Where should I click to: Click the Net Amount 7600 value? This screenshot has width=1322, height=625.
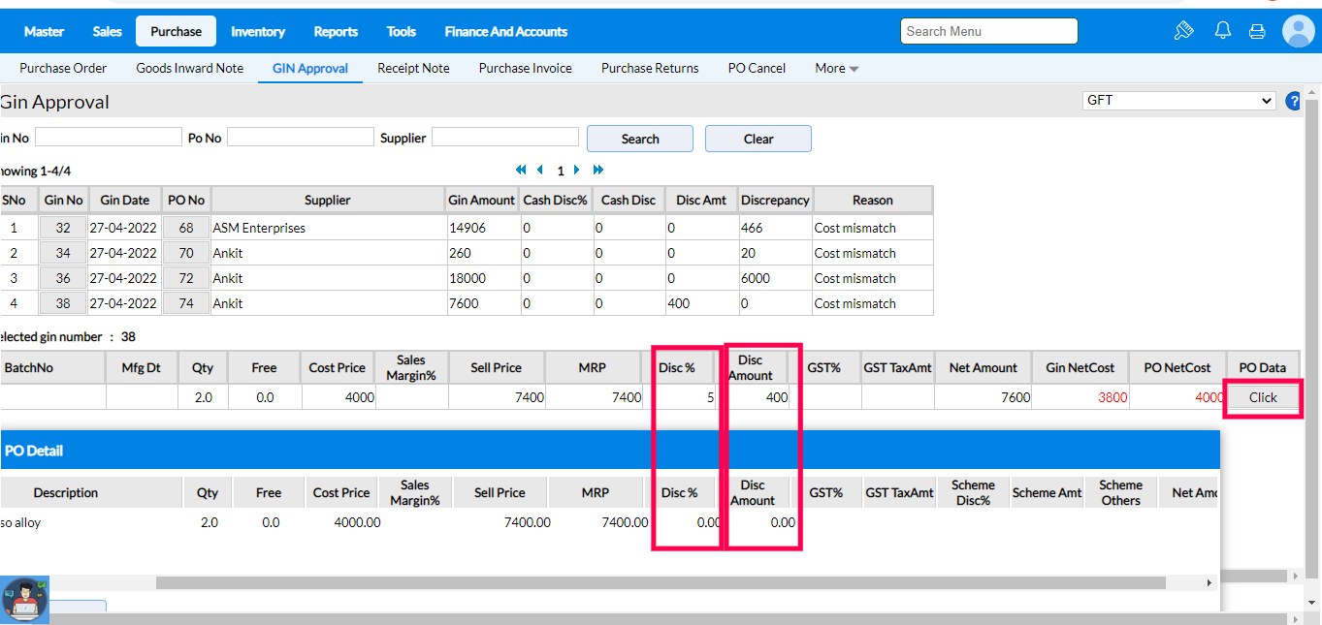[1016, 397]
